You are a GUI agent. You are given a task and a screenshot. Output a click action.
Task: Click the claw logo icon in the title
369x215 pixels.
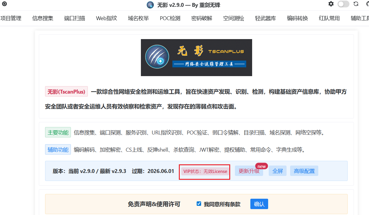coord(150,5)
